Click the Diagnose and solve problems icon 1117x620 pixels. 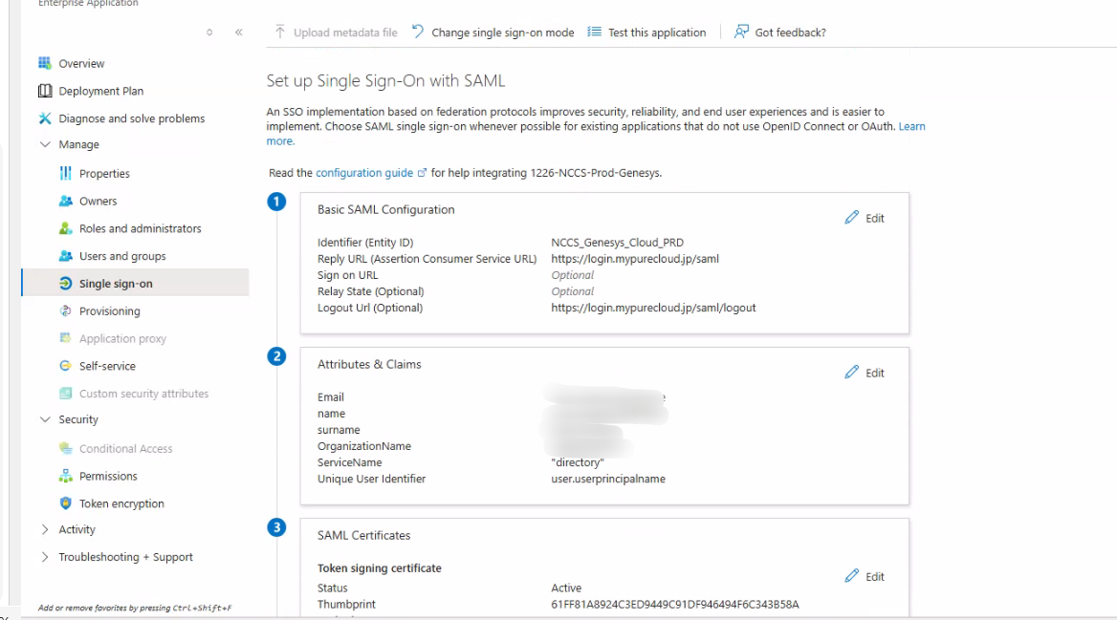click(x=44, y=118)
